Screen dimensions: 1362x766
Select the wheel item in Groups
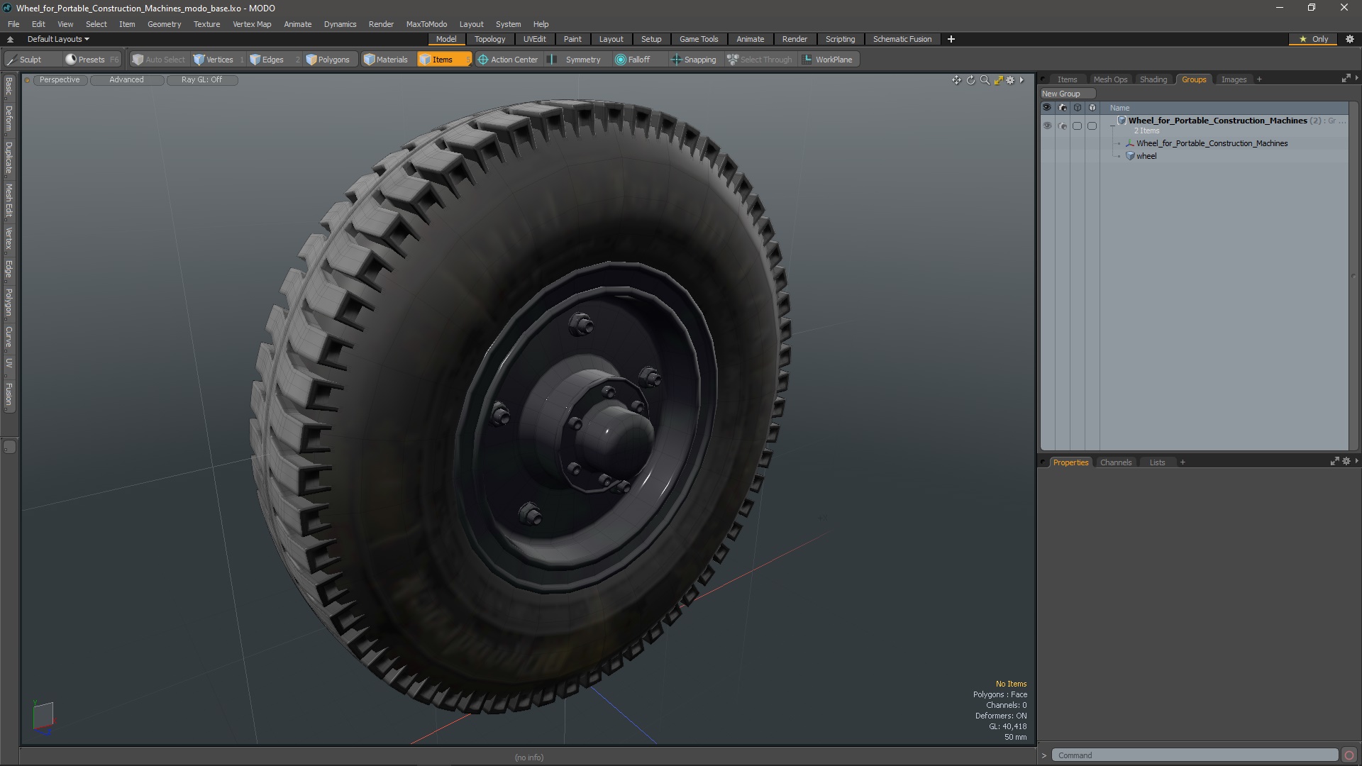point(1146,156)
